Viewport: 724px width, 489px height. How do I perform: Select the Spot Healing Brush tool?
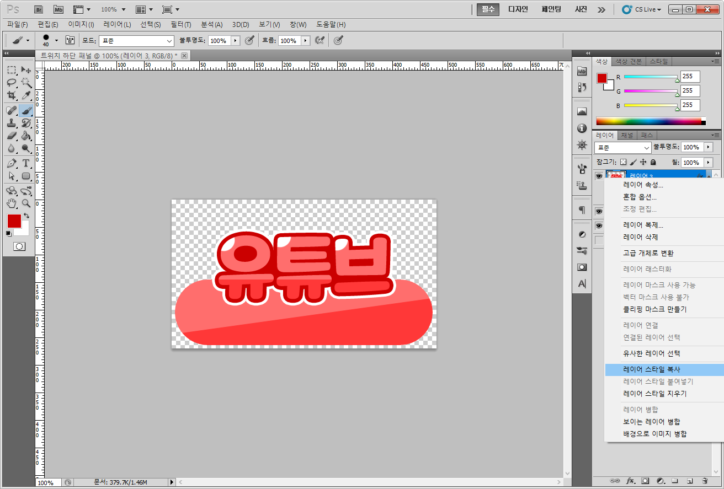[12, 110]
